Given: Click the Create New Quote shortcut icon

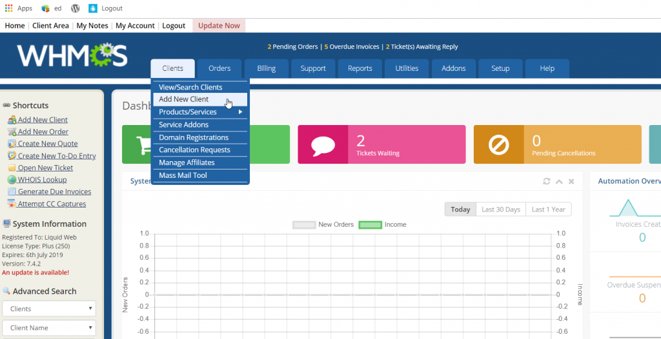Looking at the screenshot, I should (x=12, y=144).
